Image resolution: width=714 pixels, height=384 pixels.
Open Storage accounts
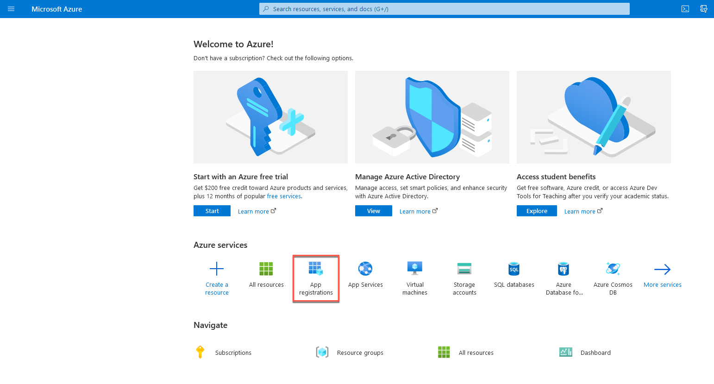coord(464,278)
